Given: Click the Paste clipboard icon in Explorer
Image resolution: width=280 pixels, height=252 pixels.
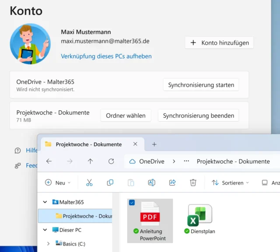Looking at the screenshot, I should tap(131, 183).
